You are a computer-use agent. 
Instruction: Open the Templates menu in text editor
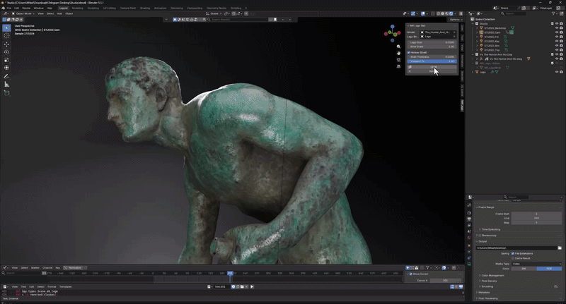pos(65,287)
